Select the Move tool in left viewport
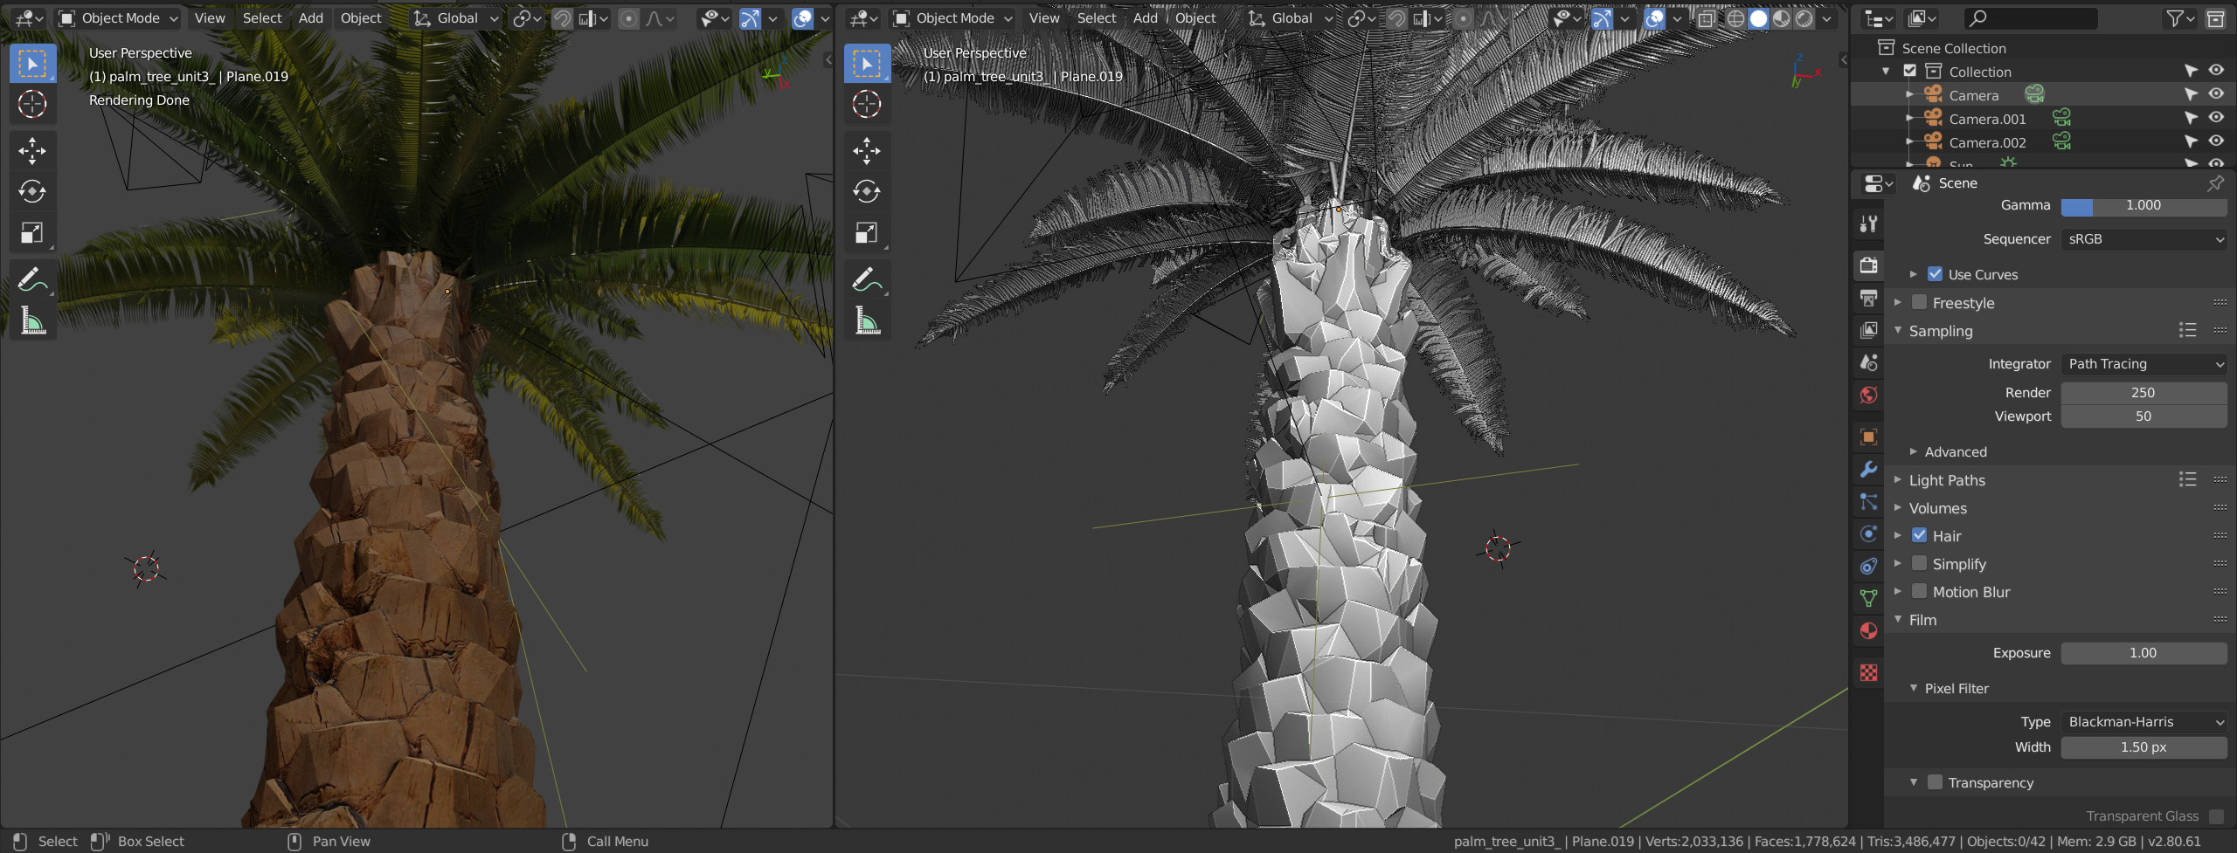Image resolution: width=2237 pixels, height=853 pixels. pyautogui.click(x=32, y=151)
